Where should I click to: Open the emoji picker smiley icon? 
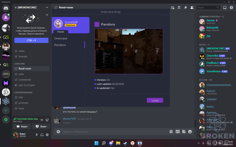(x=190, y=132)
